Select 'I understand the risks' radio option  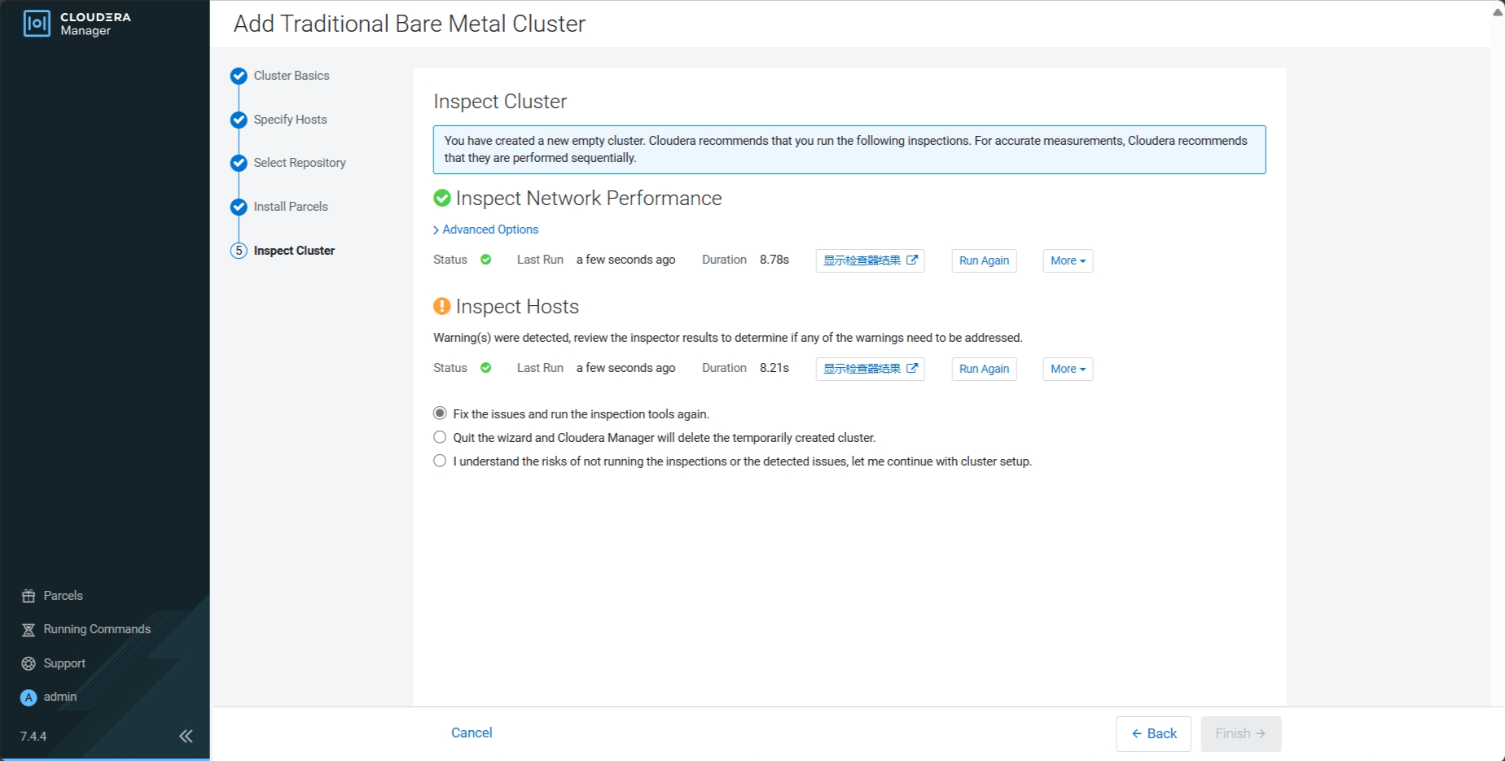click(x=440, y=461)
